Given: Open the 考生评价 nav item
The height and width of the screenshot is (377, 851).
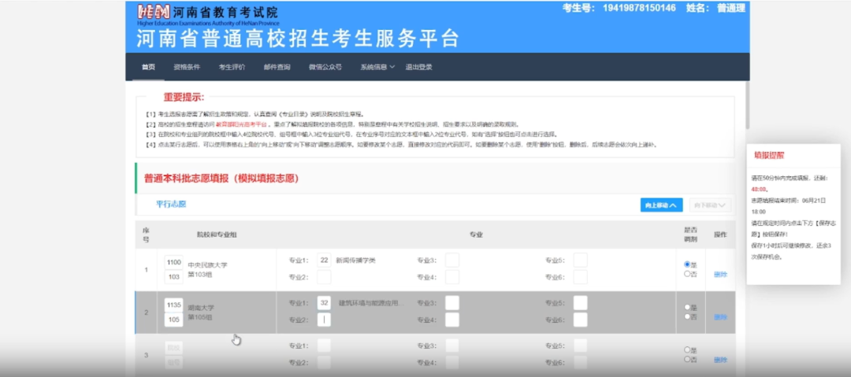Looking at the screenshot, I should [x=232, y=67].
